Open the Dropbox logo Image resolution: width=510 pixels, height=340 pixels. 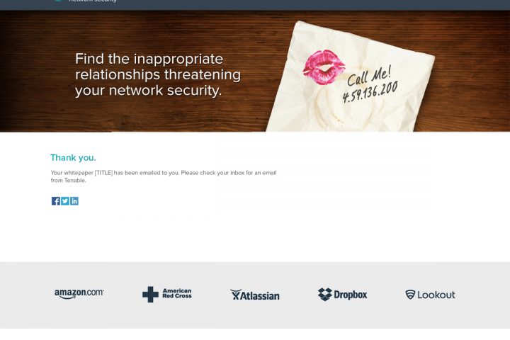pyautogui.click(x=343, y=295)
